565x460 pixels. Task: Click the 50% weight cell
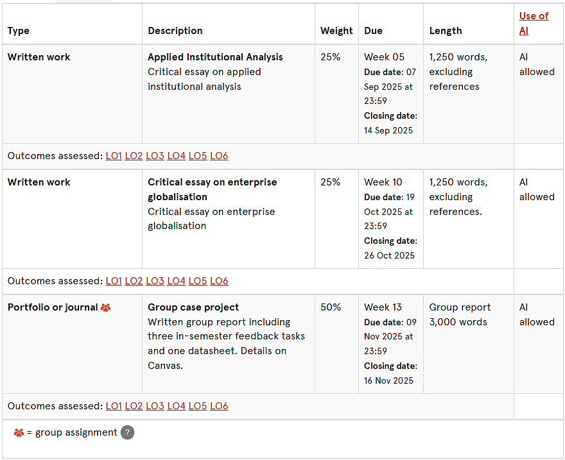click(x=331, y=307)
